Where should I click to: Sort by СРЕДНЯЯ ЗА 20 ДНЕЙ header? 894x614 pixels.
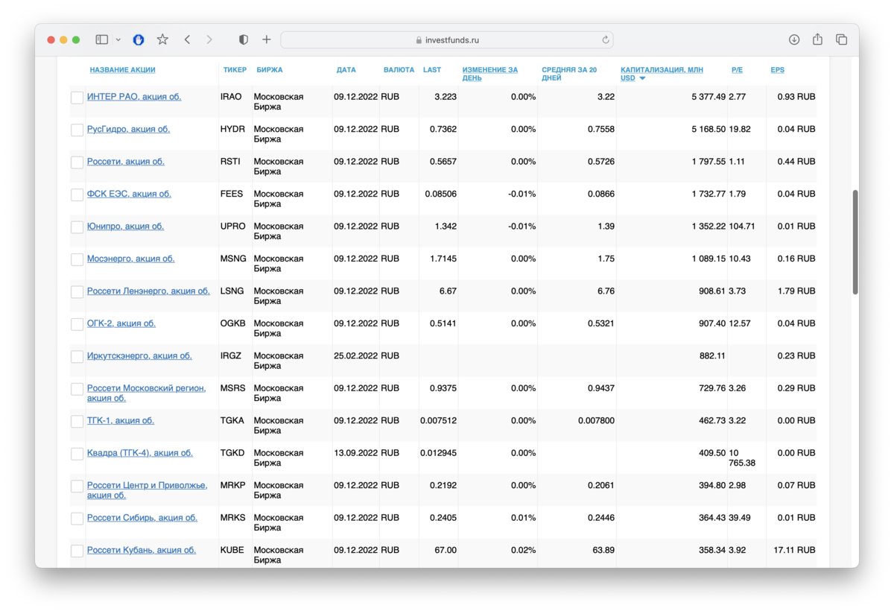point(569,74)
